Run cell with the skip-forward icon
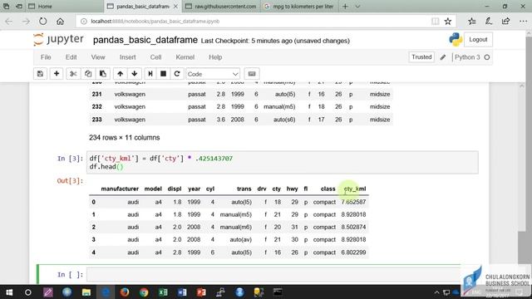 150,74
